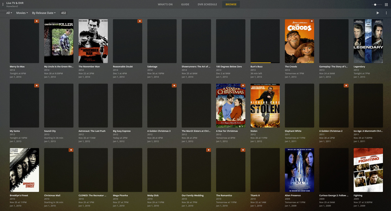Open the blank Sabotage poster placeholder
Viewport: 391px width, 211px height.
pyautogui.click(x=162, y=41)
